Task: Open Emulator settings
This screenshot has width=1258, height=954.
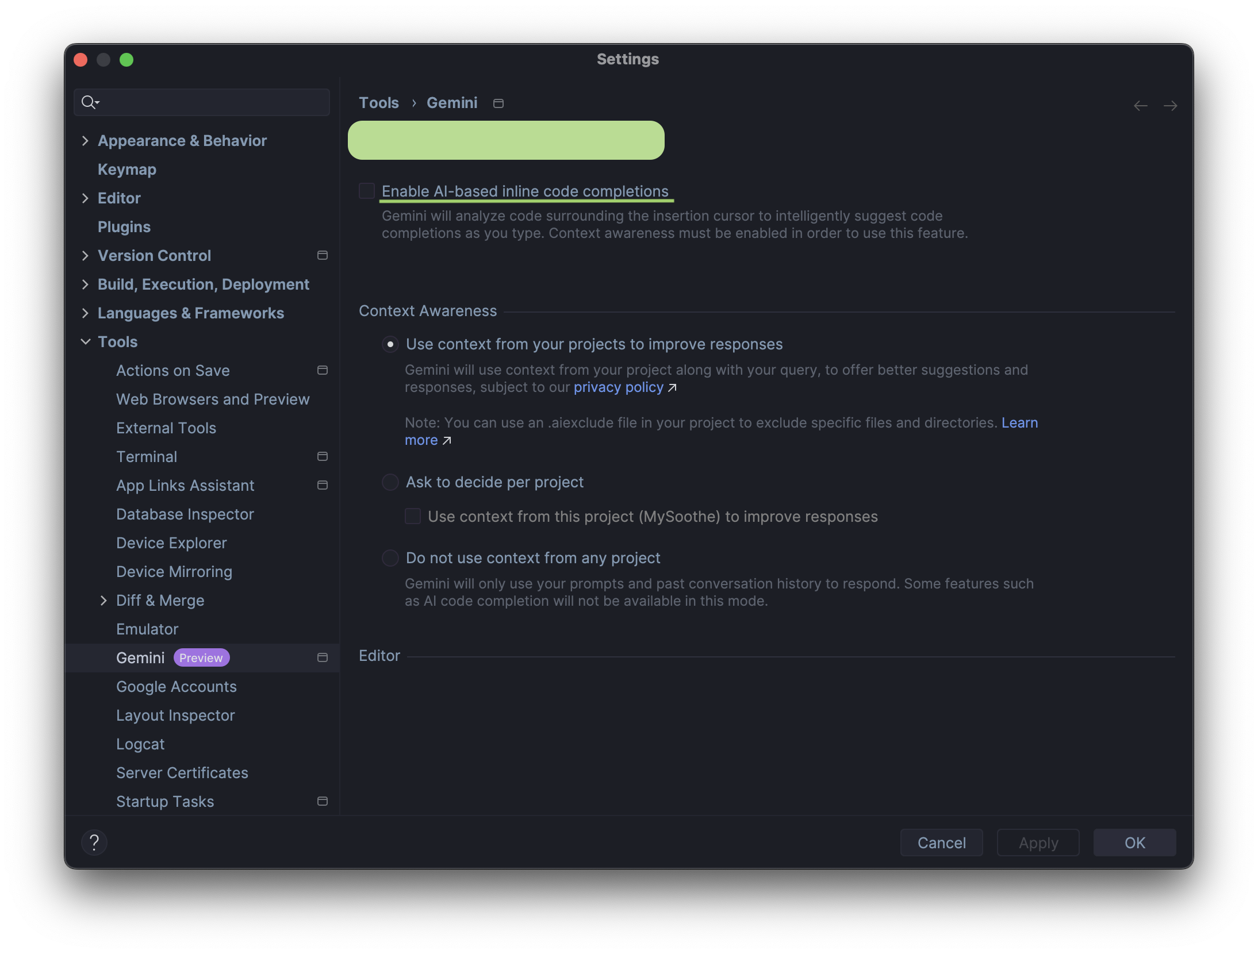Action: coord(147,629)
